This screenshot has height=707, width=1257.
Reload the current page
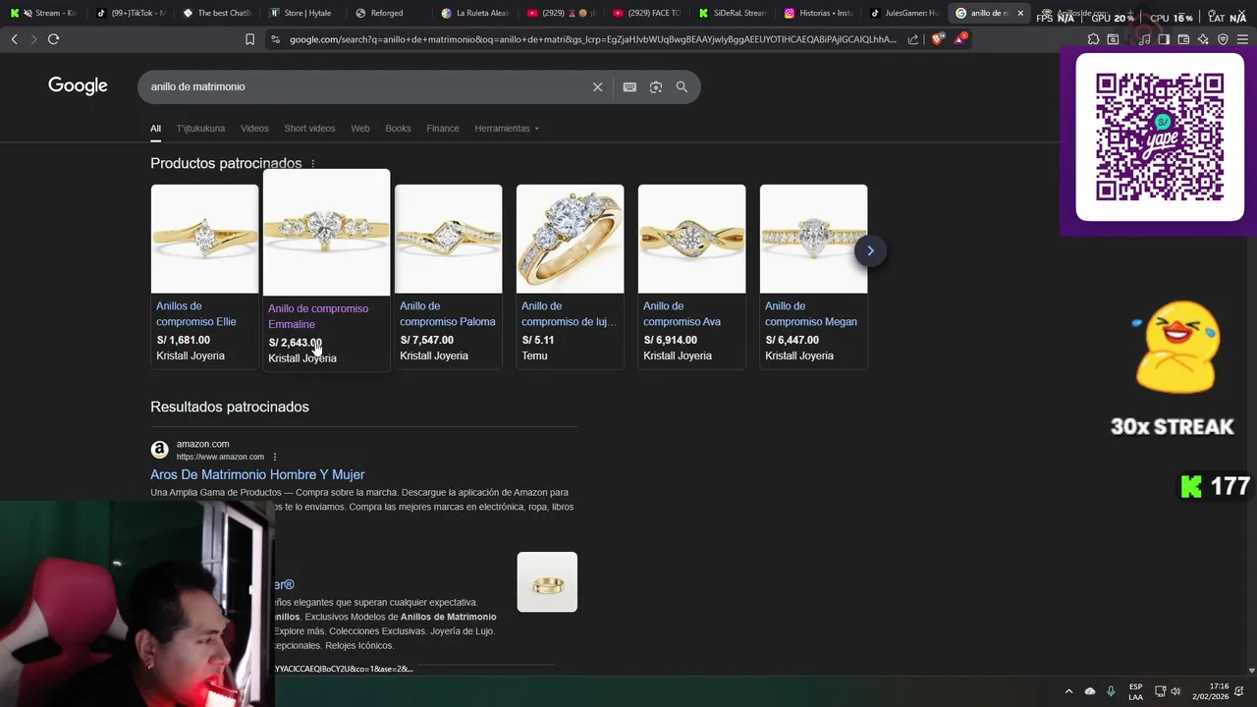click(53, 39)
